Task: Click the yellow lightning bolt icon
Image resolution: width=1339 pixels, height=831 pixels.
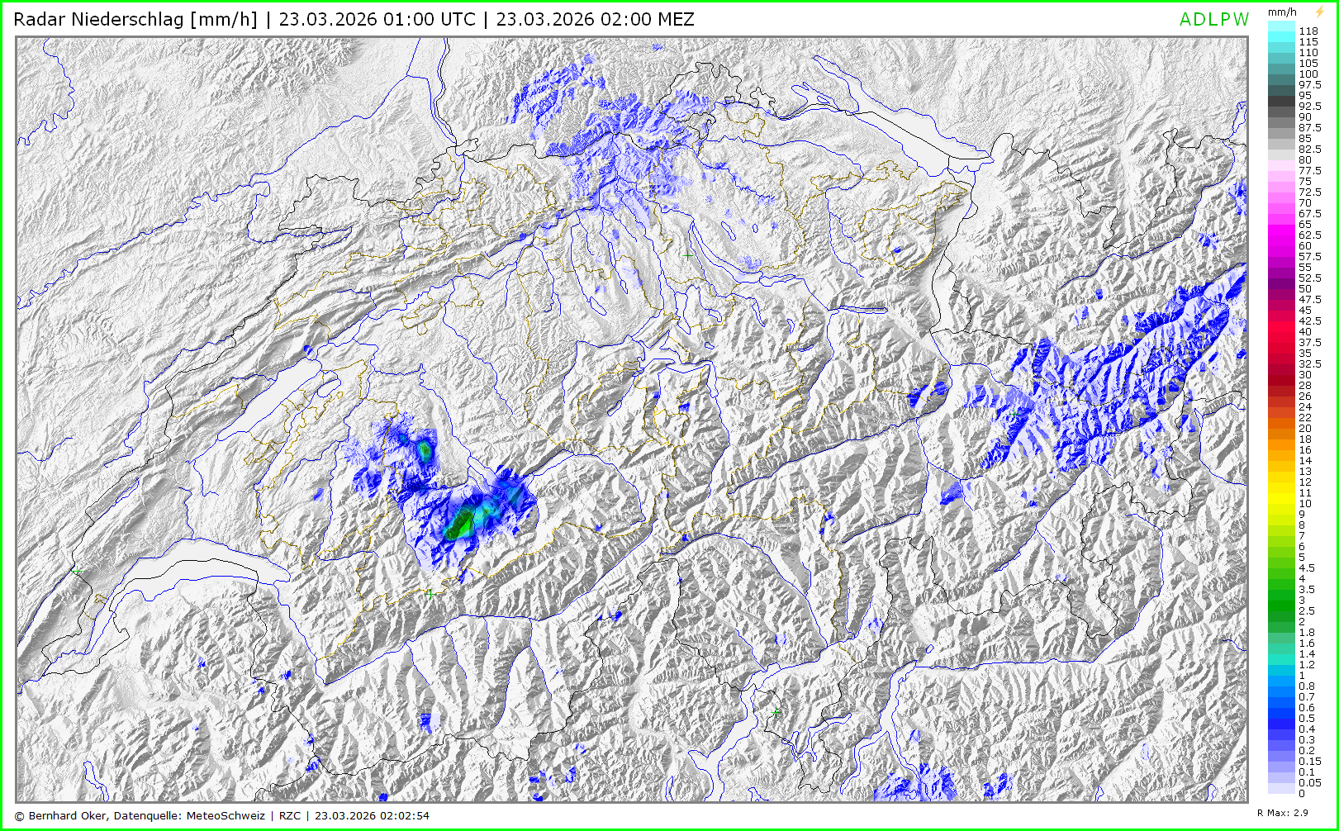Action: tap(1319, 12)
